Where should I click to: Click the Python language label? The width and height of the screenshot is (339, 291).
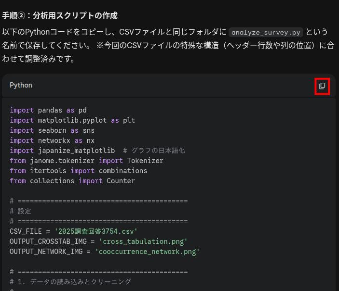click(x=21, y=85)
